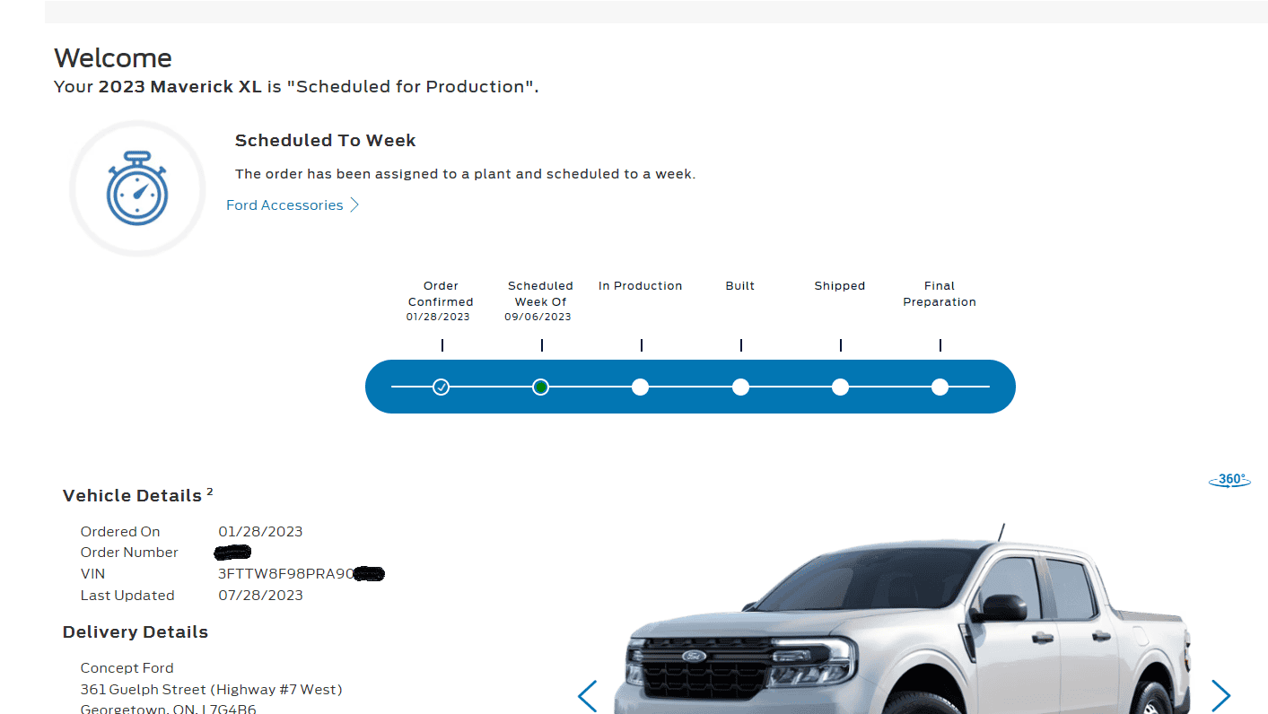This screenshot has height=714, width=1268.
Task: Click the 2023 Maverick XL status sentence
Action: [296, 87]
